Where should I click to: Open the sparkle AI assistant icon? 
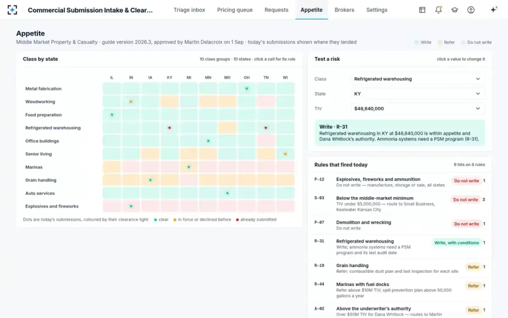click(x=494, y=10)
